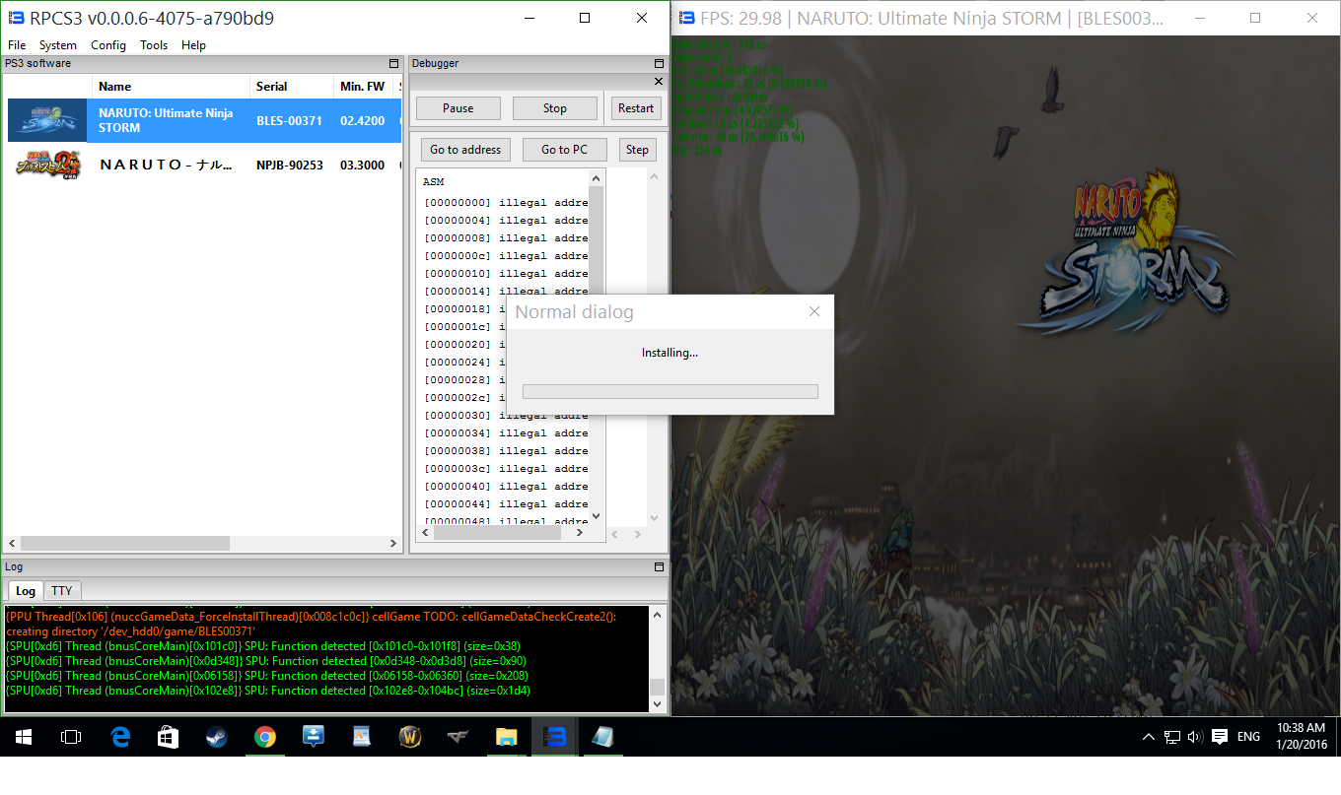Select ASM line [00000000] illegal address
Screen dimensions: 1341x795
(x=506, y=203)
